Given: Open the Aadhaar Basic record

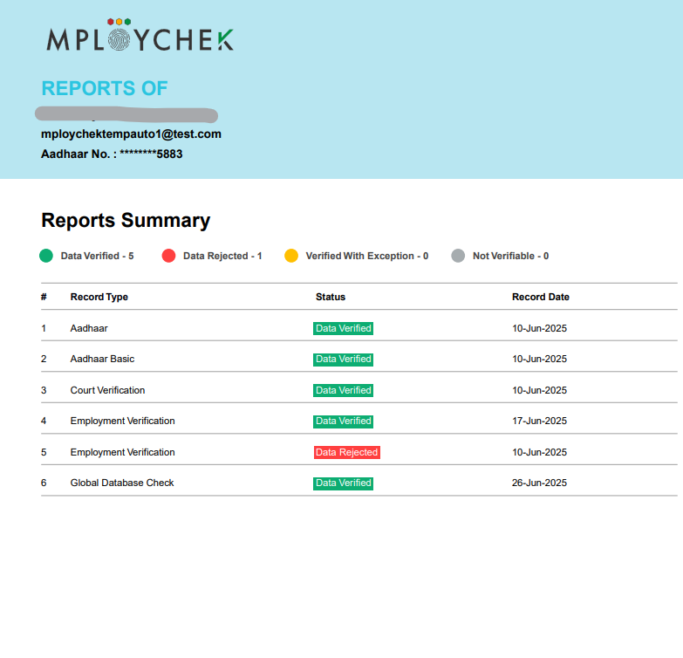Looking at the screenshot, I should tap(102, 359).
